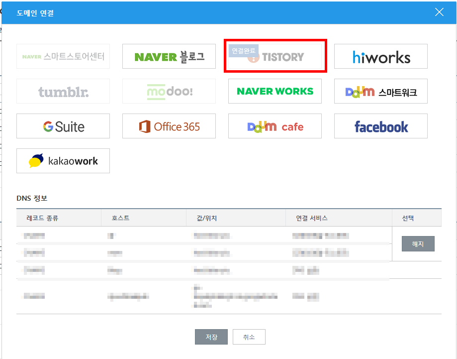This screenshot has height=359, width=457.
Task: Save settings with the 저장 button
Action: click(x=211, y=337)
